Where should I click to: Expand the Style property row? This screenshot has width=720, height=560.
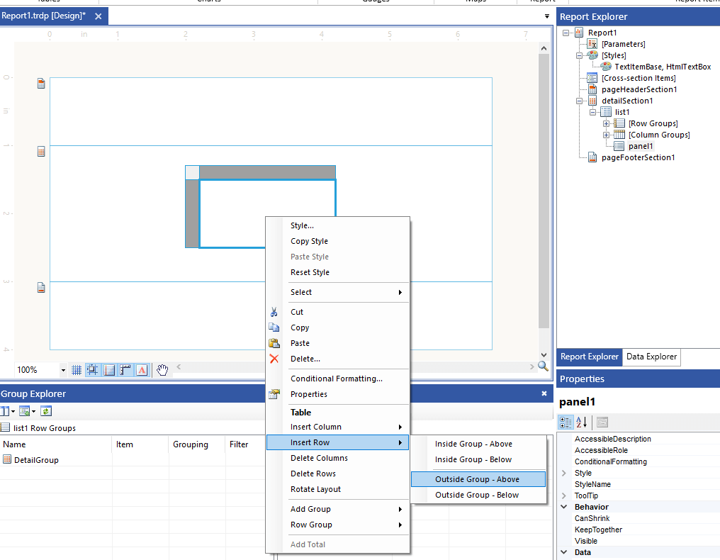(x=563, y=473)
